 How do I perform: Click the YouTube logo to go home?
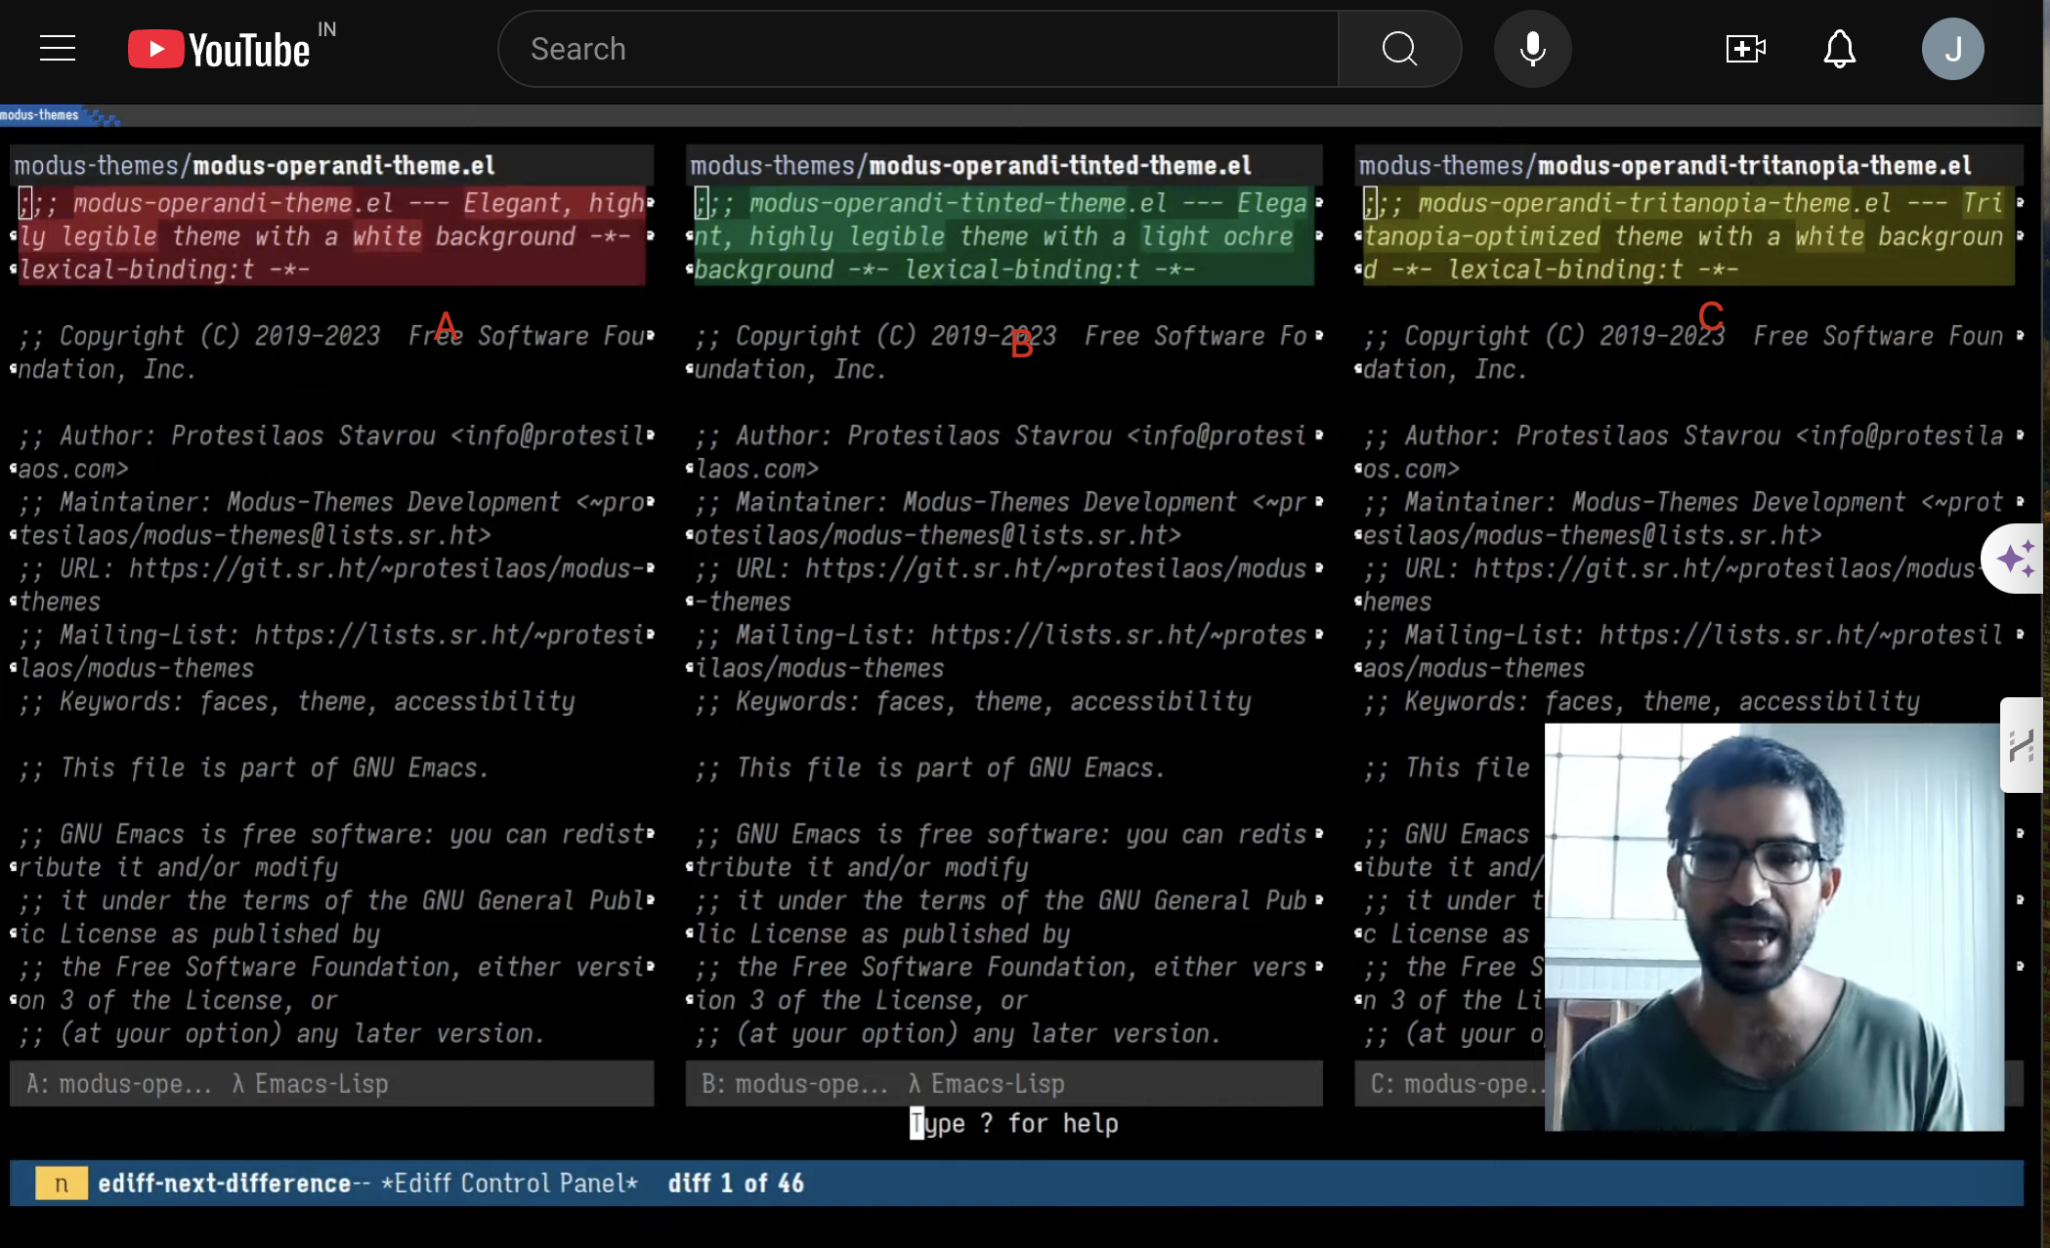[x=221, y=49]
